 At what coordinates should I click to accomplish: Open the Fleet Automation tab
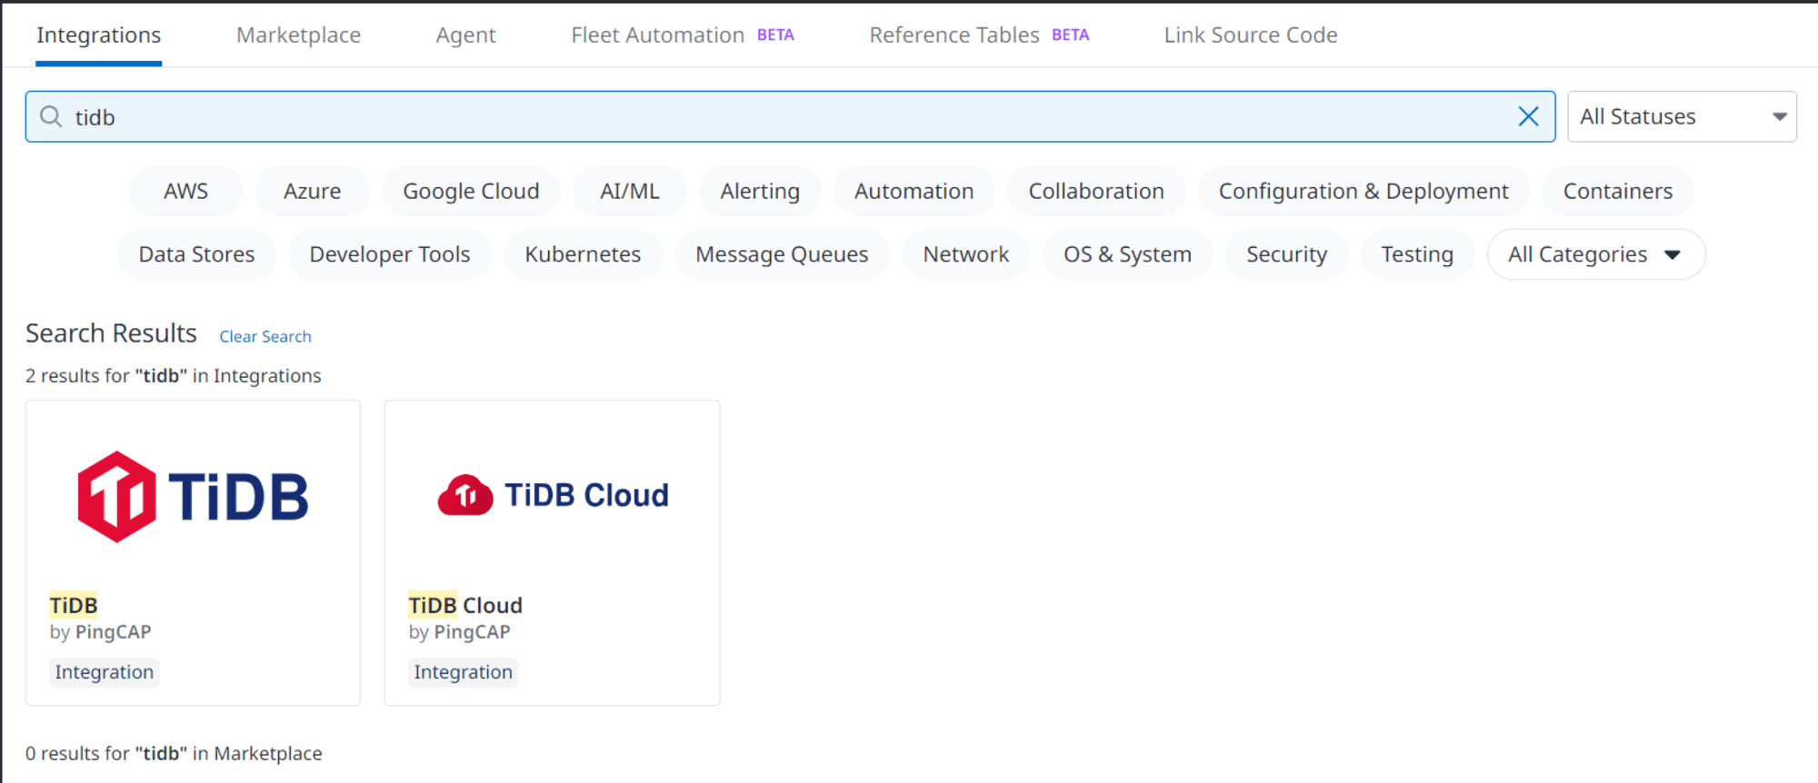(682, 35)
